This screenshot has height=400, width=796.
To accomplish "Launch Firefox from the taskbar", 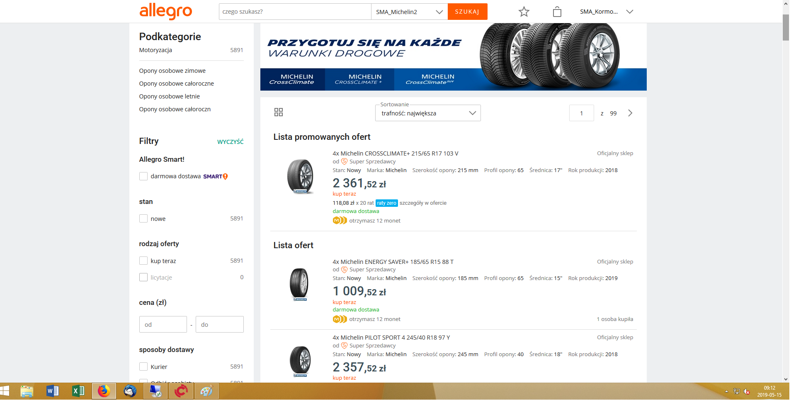I will [104, 391].
